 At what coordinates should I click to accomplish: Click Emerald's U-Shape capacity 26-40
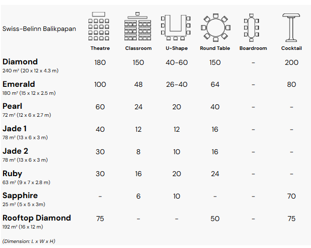pos(176,85)
